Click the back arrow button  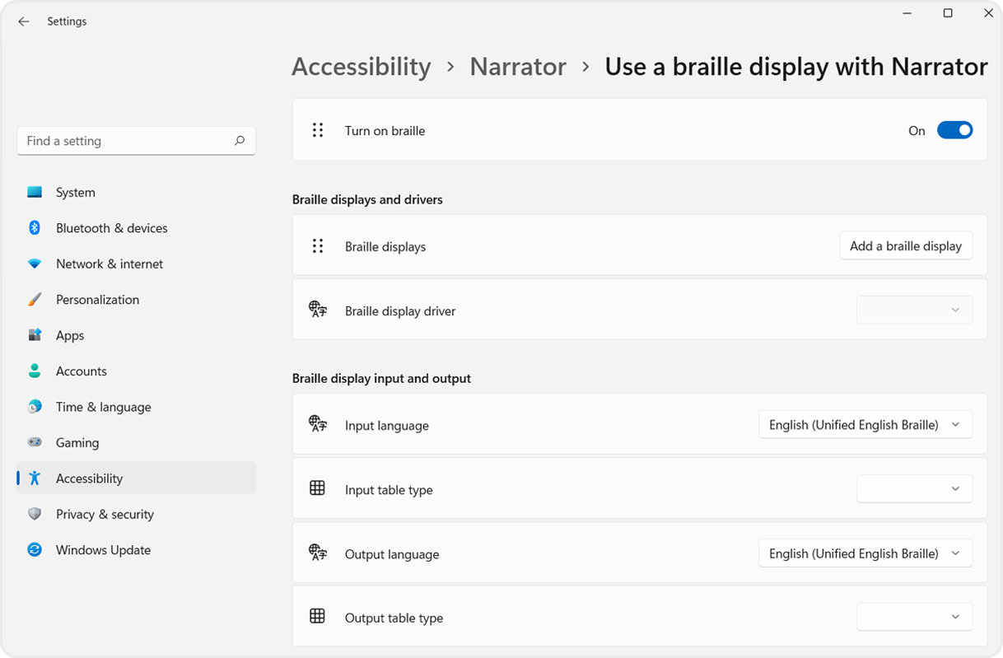click(x=23, y=21)
